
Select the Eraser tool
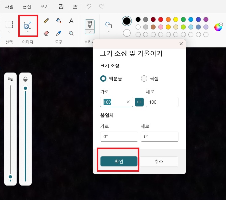click(x=46, y=33)
